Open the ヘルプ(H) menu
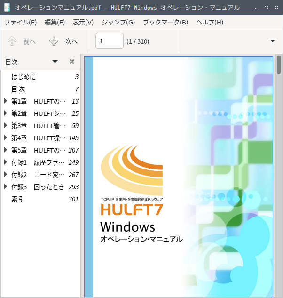Image resolution: width=283 pixels, height=298 pixels. (210, 22)
